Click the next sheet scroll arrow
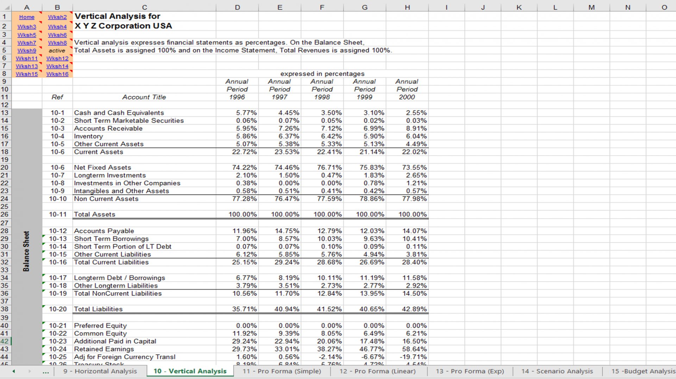Viewport: 676px width, 379px height. point(30,371)
